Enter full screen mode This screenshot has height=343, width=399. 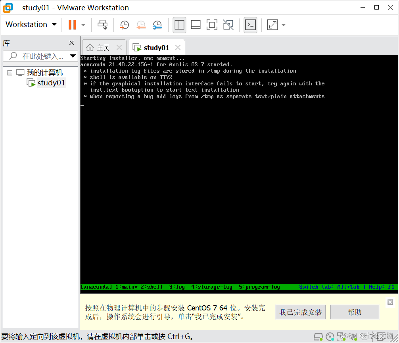point(212,25)
